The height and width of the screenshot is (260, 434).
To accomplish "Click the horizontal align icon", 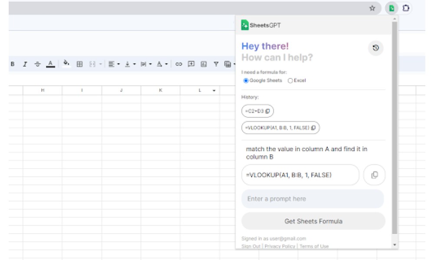I will (x=111, y=64).
